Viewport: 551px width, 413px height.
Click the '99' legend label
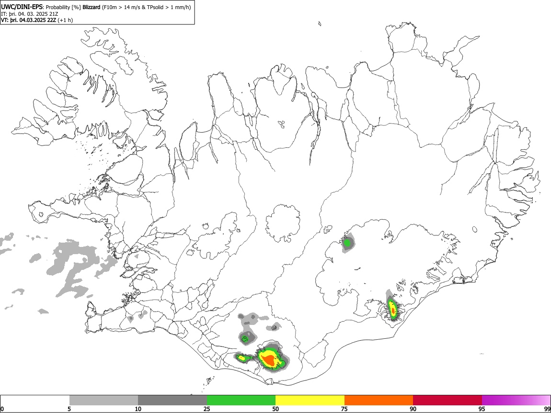[x=547, y=409]
